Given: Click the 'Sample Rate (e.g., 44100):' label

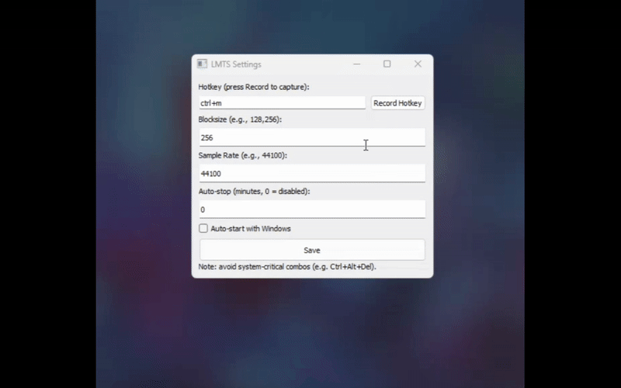Looking at the screenshot, I should 243,156.
